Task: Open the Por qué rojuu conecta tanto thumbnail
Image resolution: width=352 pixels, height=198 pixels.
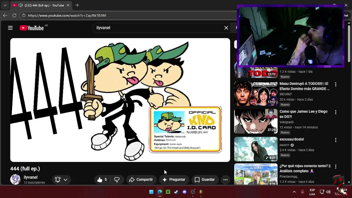Action: pyautogui.click(x=256, y=174)
